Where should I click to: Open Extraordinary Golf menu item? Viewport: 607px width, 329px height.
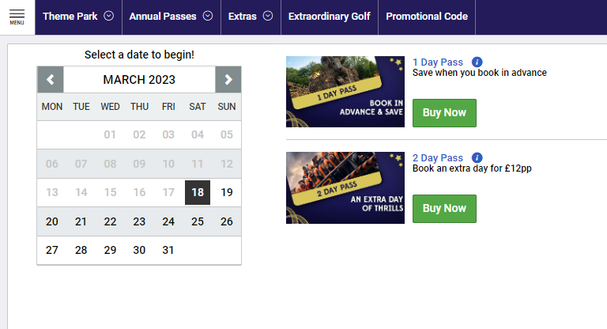[330, 17]
